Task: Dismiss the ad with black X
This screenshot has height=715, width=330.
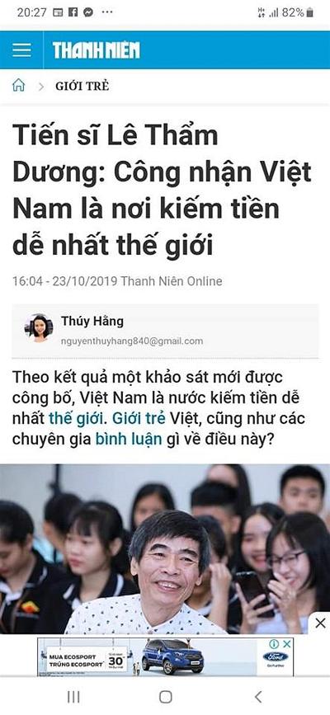Action: [320, 623]
